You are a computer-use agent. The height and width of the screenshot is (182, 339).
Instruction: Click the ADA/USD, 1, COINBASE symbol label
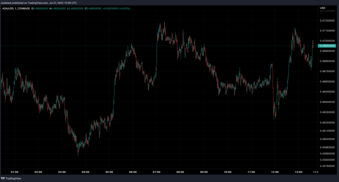(16, 8)
